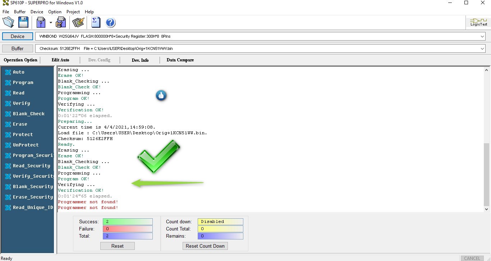Click the 0:01'24"65 elapsed log line
The width and height of the screenshot is (491, 261).
(85, 196)
